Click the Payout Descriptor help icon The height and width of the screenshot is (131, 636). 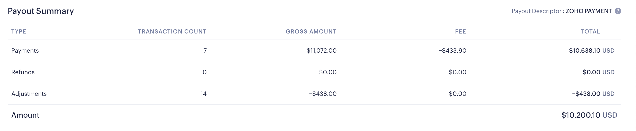pos(618,11)
